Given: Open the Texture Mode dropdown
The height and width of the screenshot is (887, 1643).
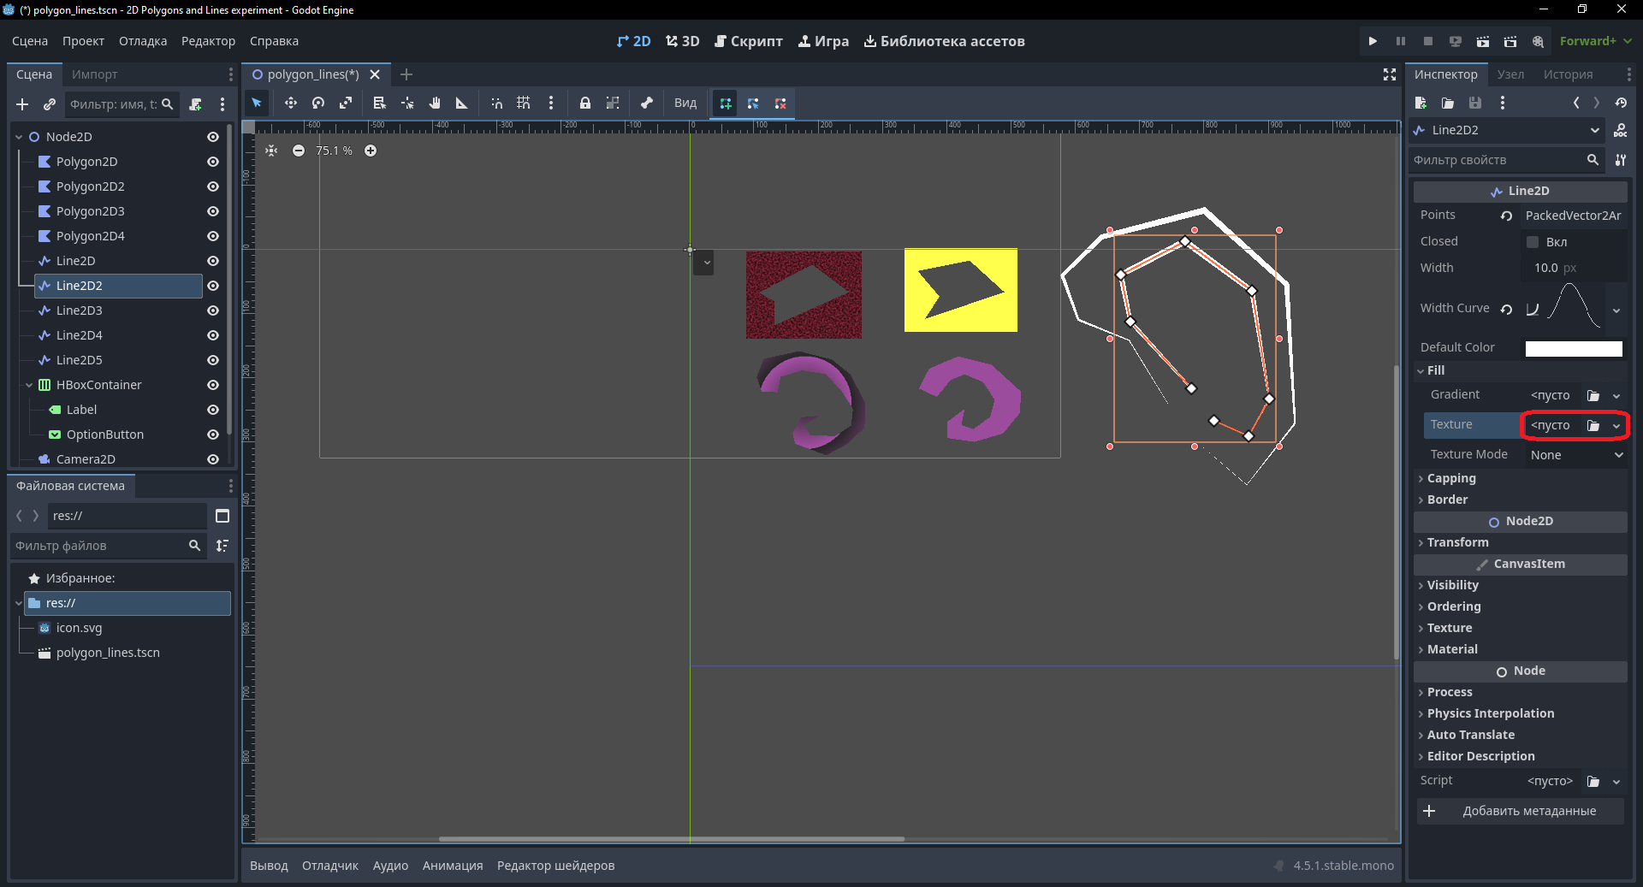Looking at the screenshot, I should click(1575, 455).
